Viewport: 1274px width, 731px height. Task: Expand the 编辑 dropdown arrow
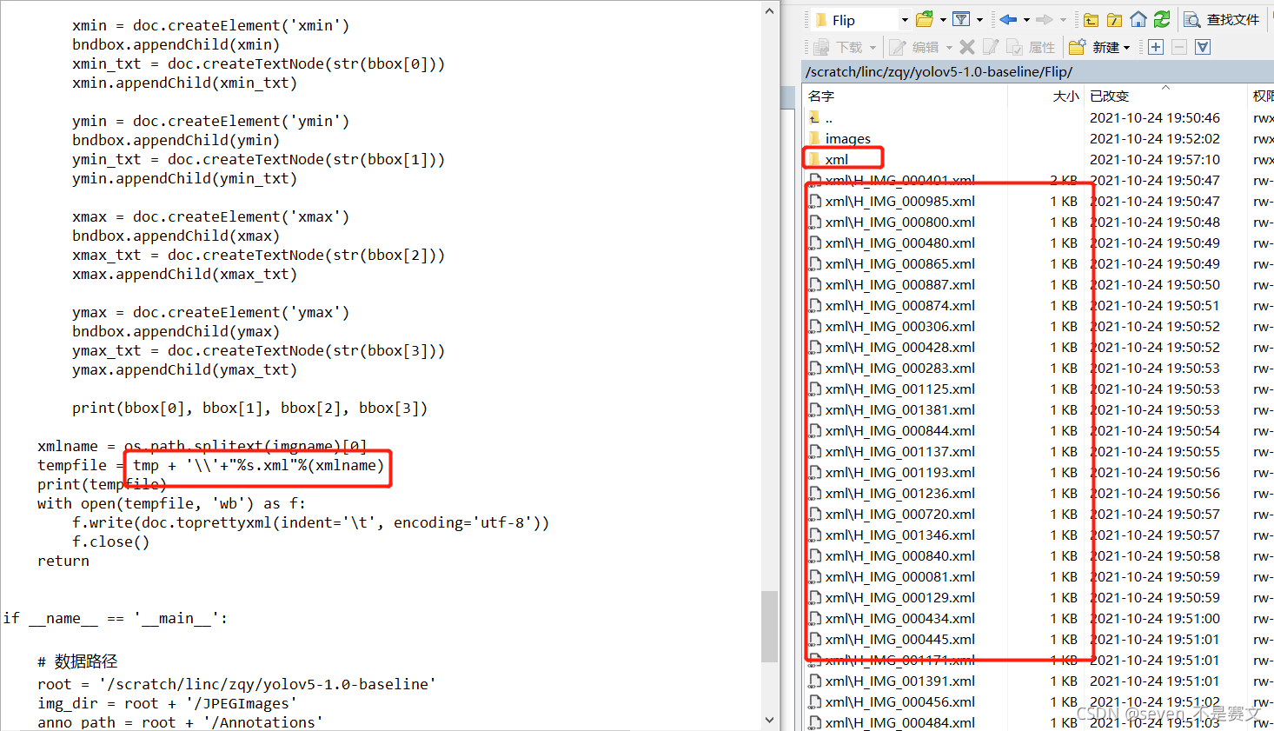pos(949,47)
